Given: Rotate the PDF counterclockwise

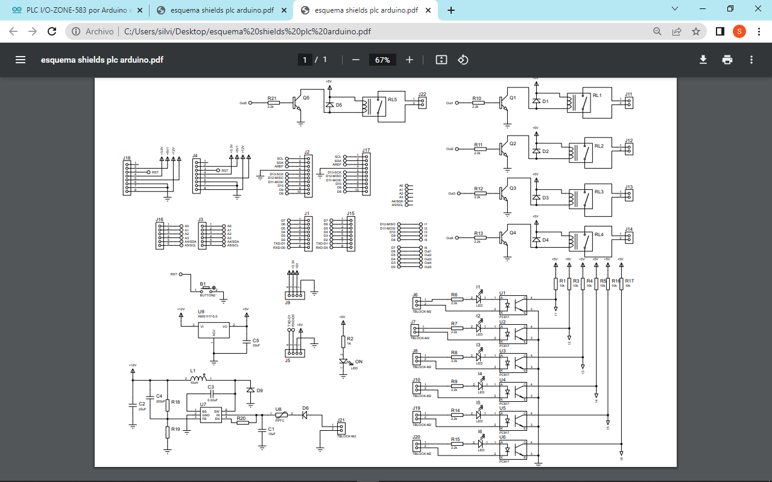Looking at the screenshot, I should (463, 60).
